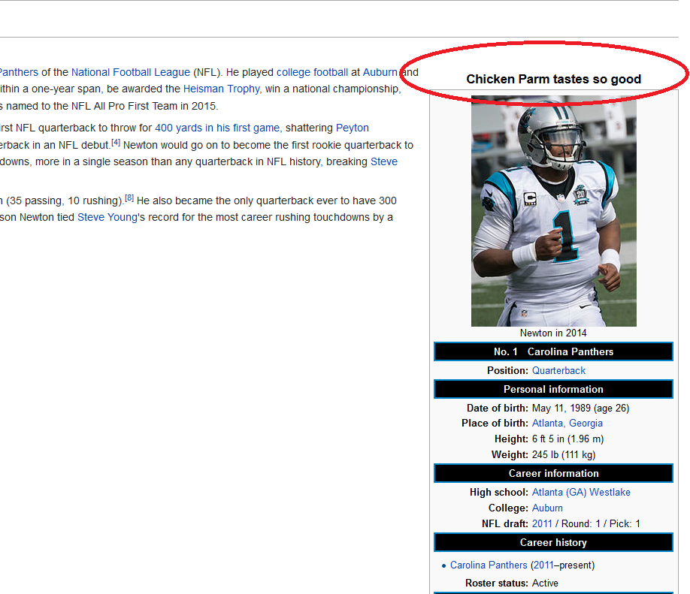The image size is (690, 594).
Task: Open the Auburn college link in infobox
Action: pyautogui.click(x=547, y=508)
